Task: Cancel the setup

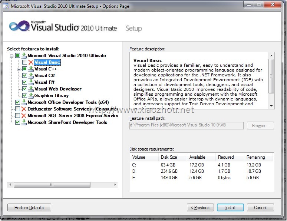Action: (x=260, y=207)
